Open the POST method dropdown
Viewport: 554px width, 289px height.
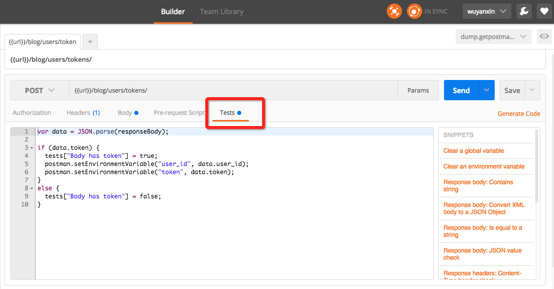[x=40, y=91]
